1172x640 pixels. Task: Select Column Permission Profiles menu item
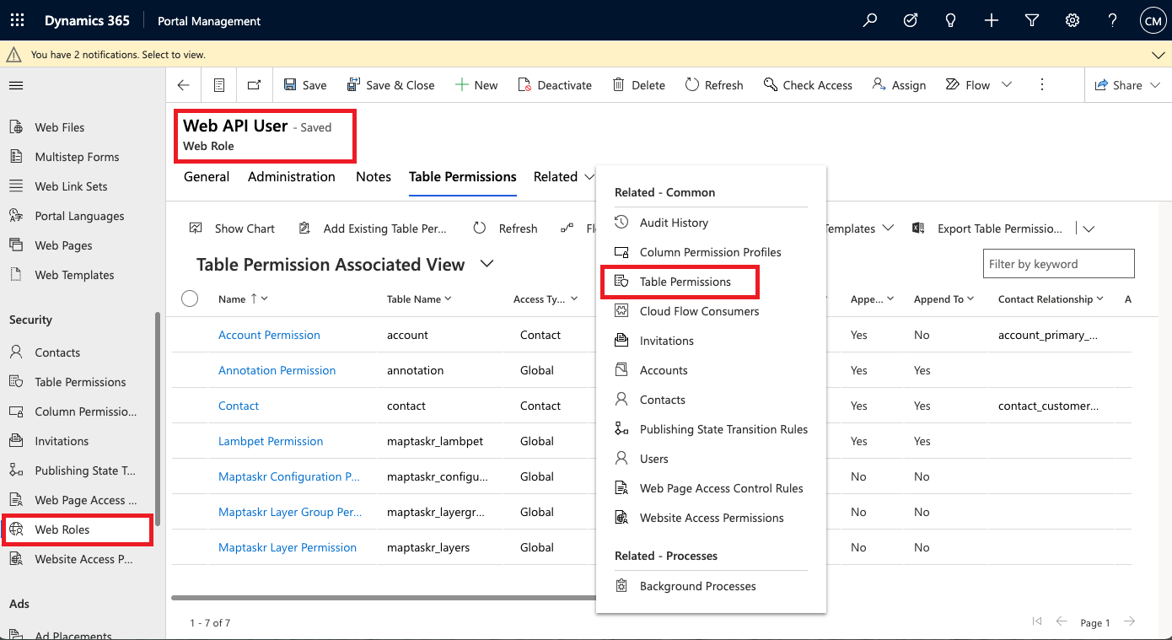click(x=711, y=252)
